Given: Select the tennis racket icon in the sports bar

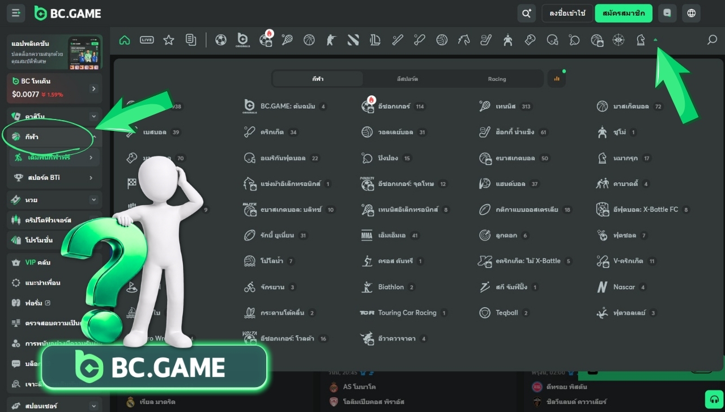Looking at the screenshot, I should coord(287,40).
